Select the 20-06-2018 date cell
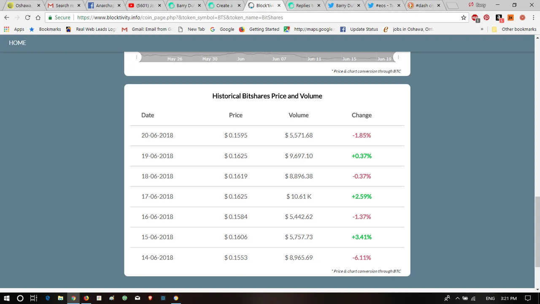 click(x=157, y=136)
